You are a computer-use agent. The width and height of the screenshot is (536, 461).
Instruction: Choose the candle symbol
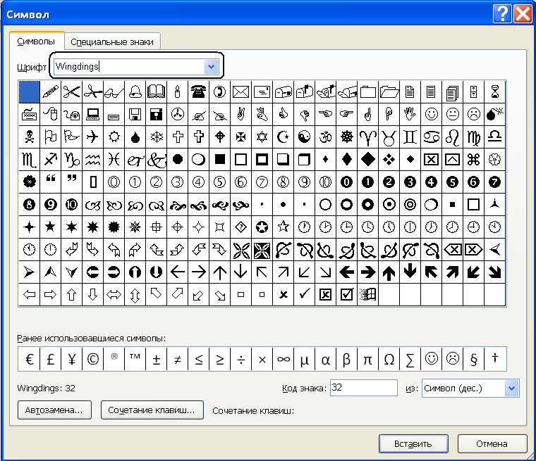(x=178, y=91)
